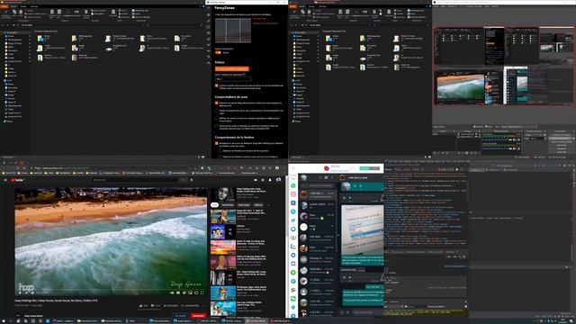
Task: Share the YouTube video
Action: point(170,306)
